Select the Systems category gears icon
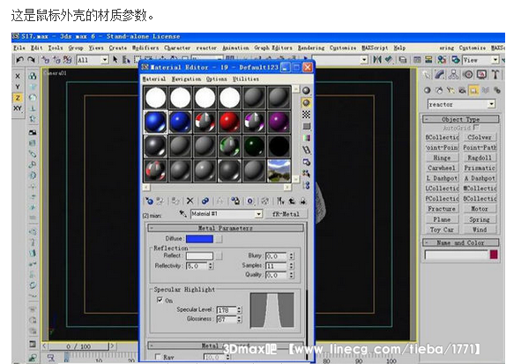 coord(497,91)
